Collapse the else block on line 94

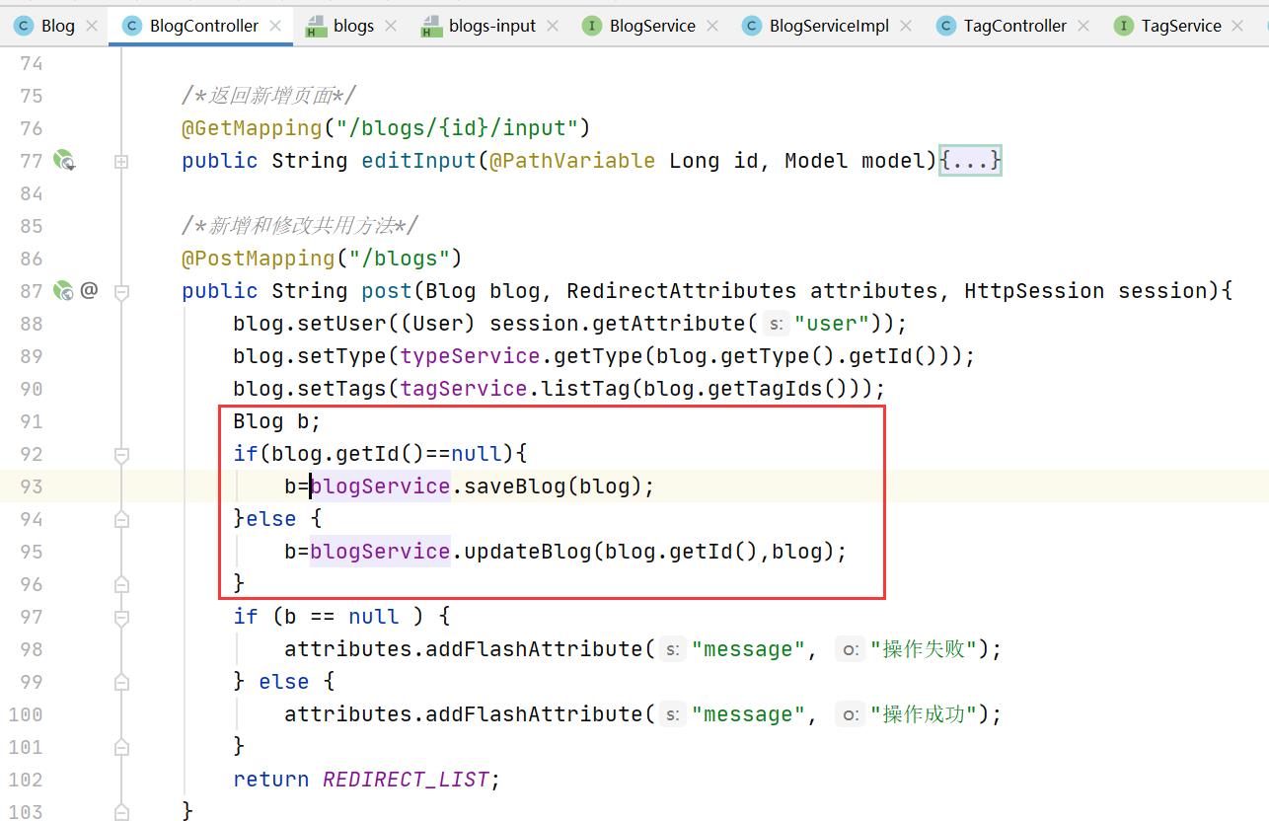point(121,519)
